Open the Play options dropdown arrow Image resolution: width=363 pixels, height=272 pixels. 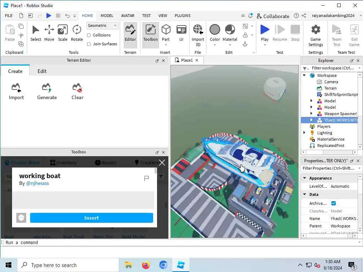(x=264, y=45)
